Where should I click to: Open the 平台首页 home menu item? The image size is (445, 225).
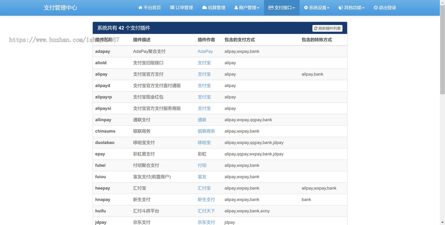click(x=149, y=7)
